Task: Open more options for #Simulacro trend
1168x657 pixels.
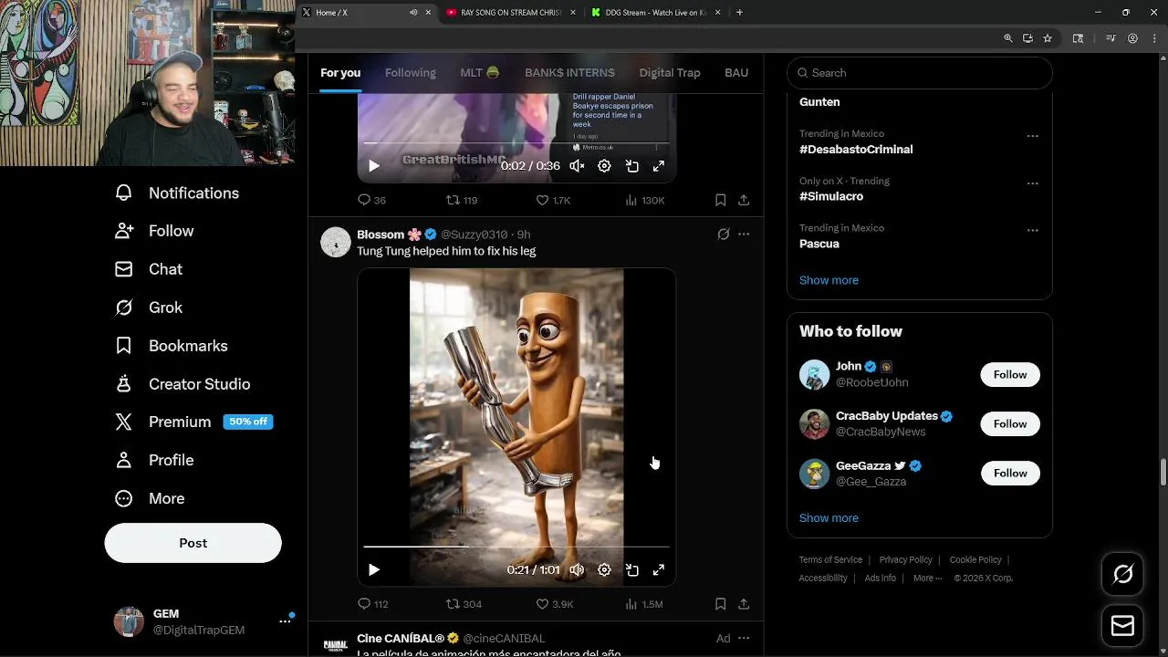Action: (1032, 183)
